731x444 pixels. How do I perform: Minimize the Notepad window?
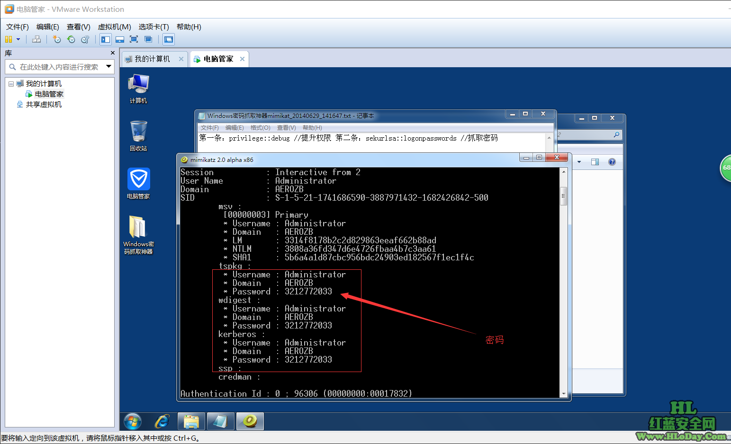pos(512,114)
